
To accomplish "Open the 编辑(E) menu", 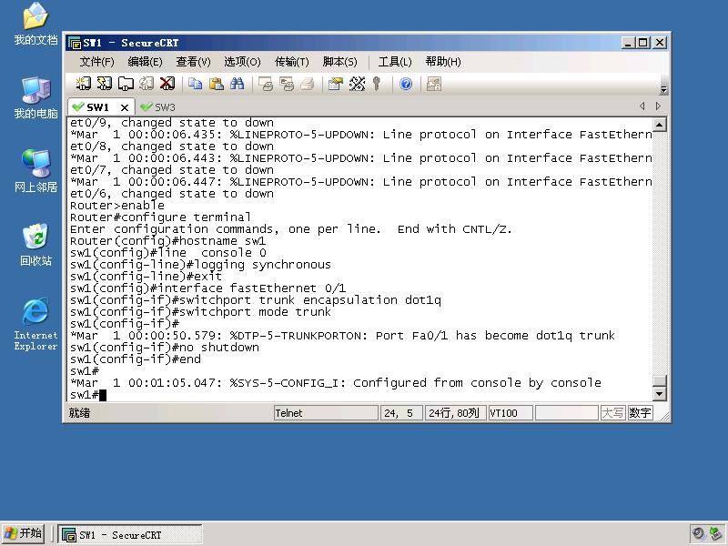I will (145, 62).
